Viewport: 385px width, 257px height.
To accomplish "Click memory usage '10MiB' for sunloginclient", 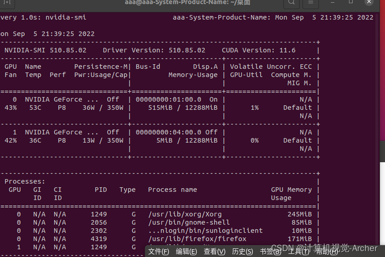I will point(302,231).
